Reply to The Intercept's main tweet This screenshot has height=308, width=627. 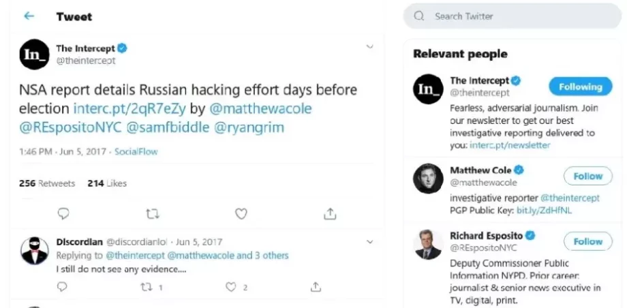coord(63,214)
